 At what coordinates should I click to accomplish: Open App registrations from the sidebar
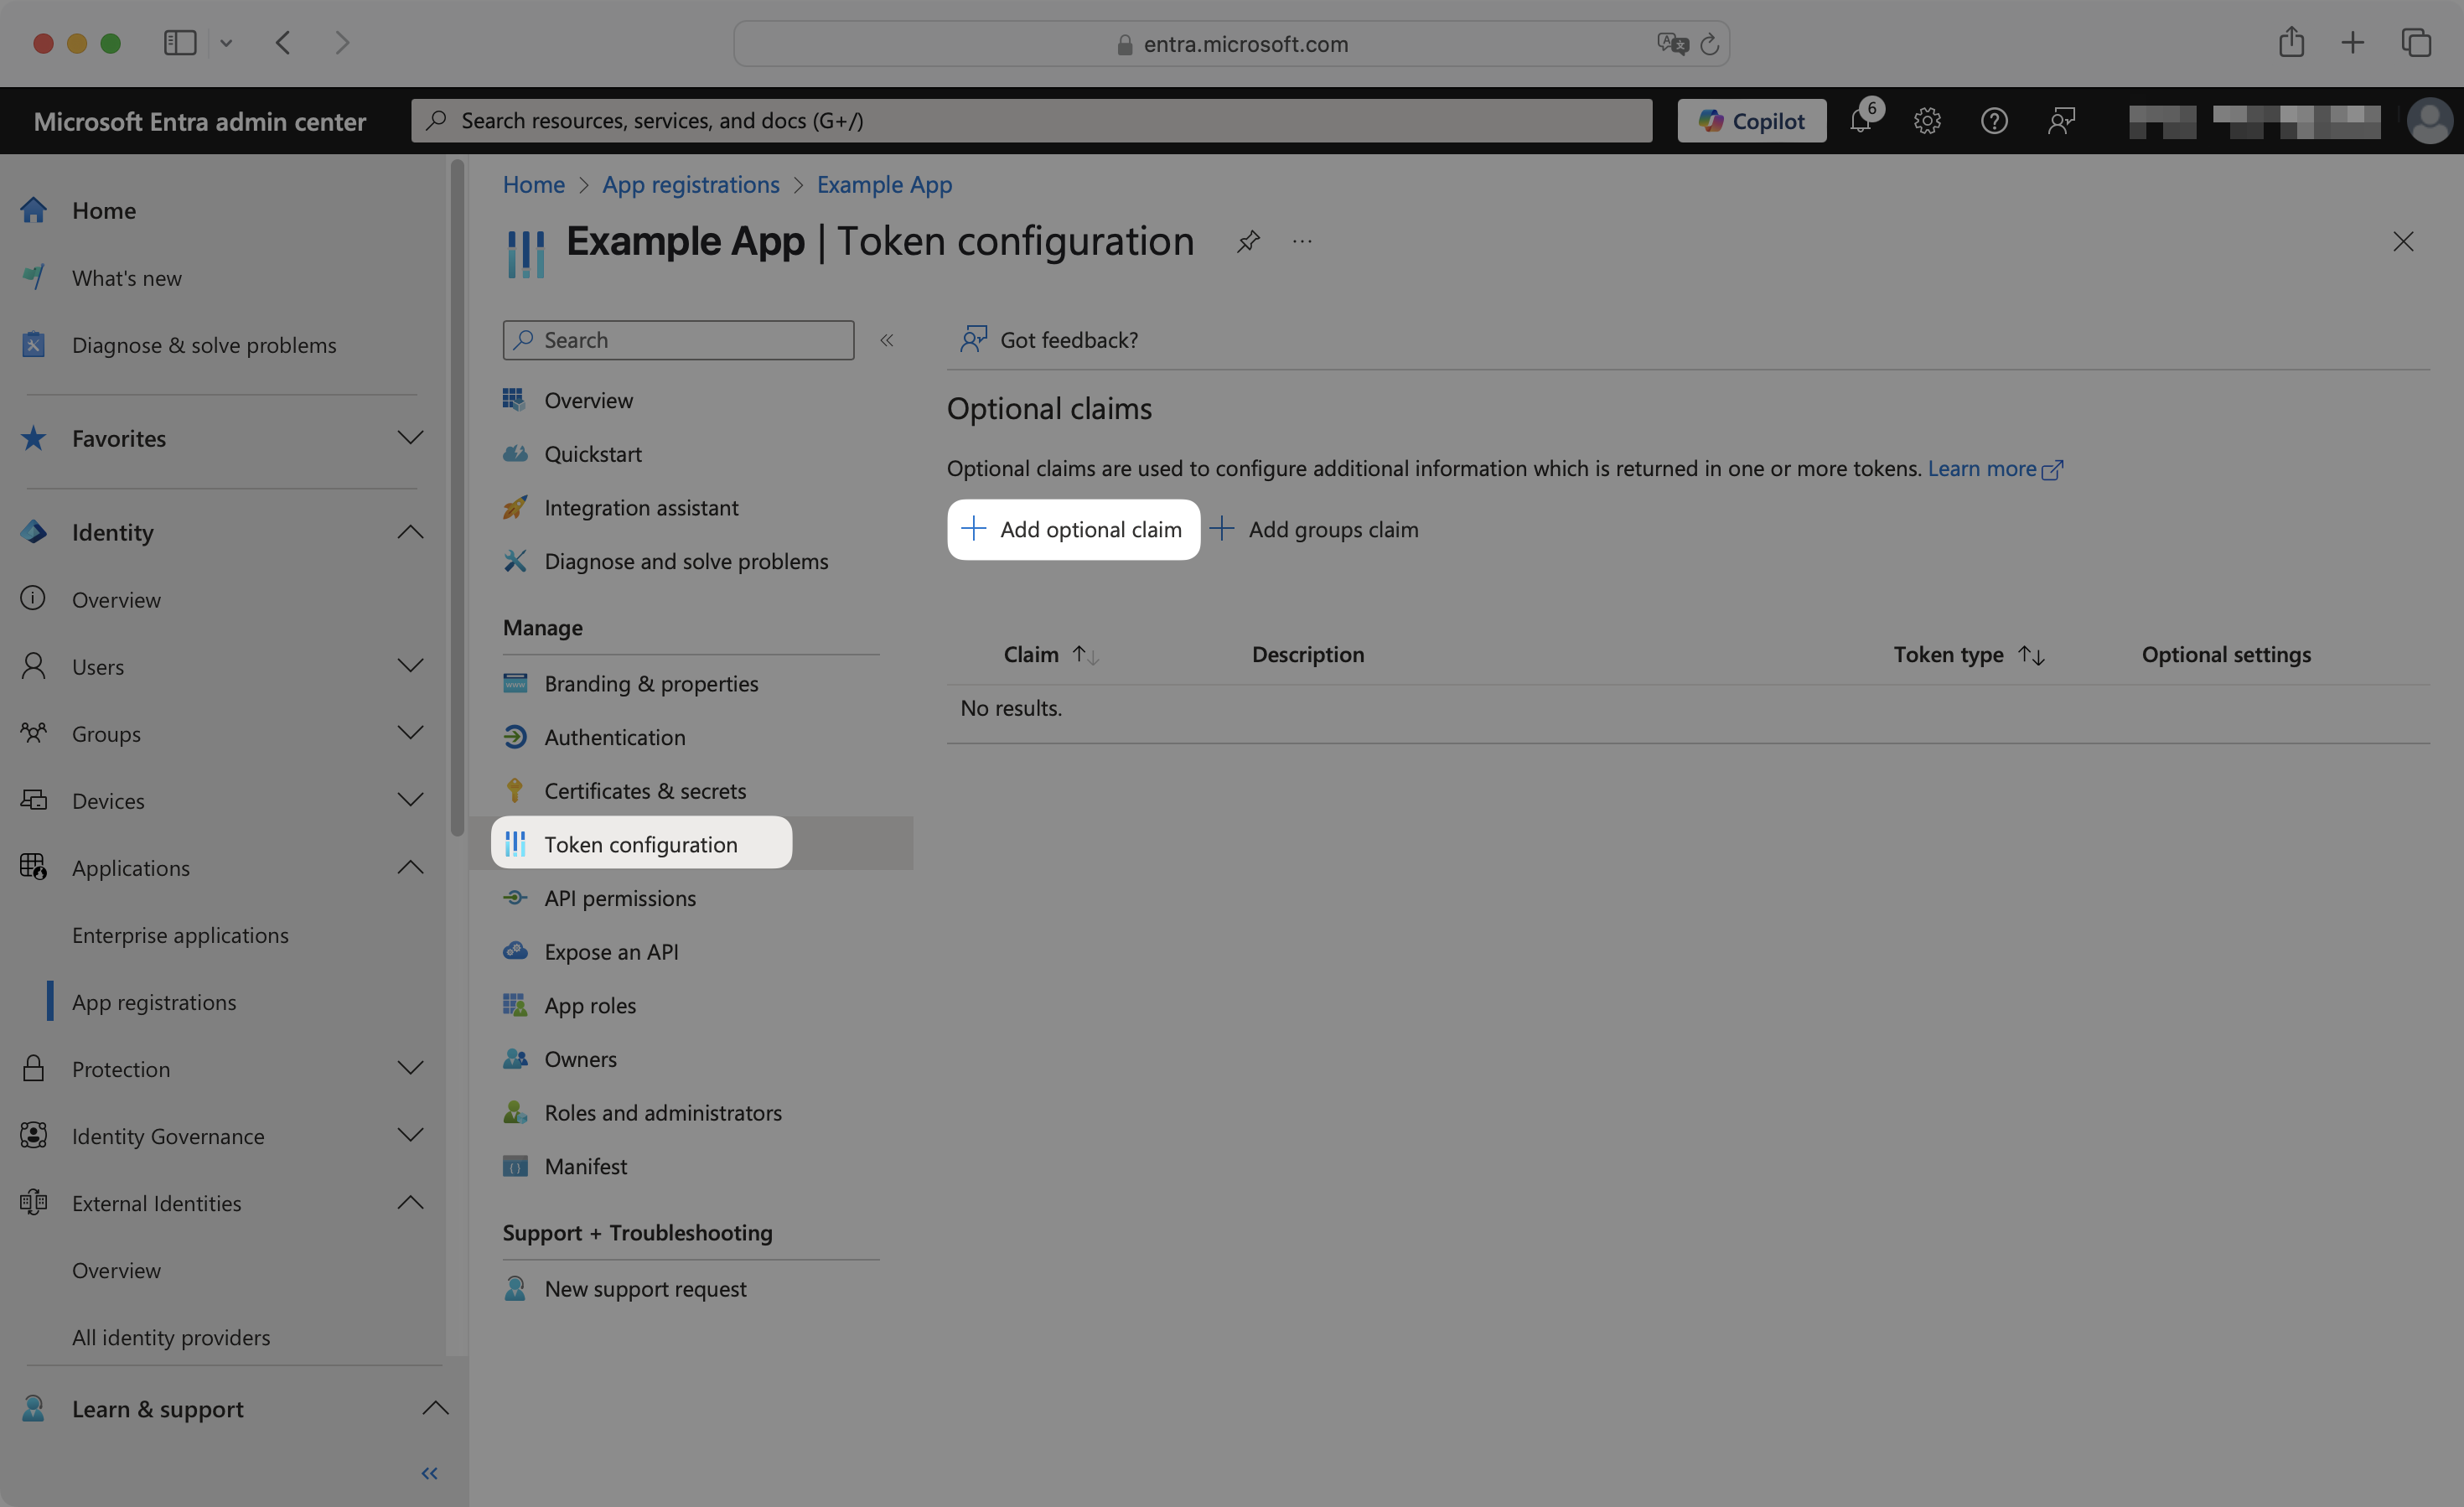(153, 1001)
